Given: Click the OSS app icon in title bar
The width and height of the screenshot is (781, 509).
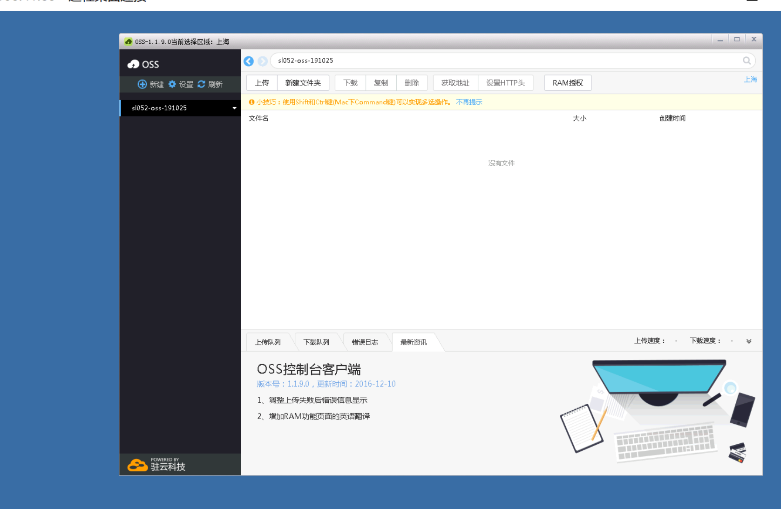Looking at the screenshot, I should click(x=128, y=41).
